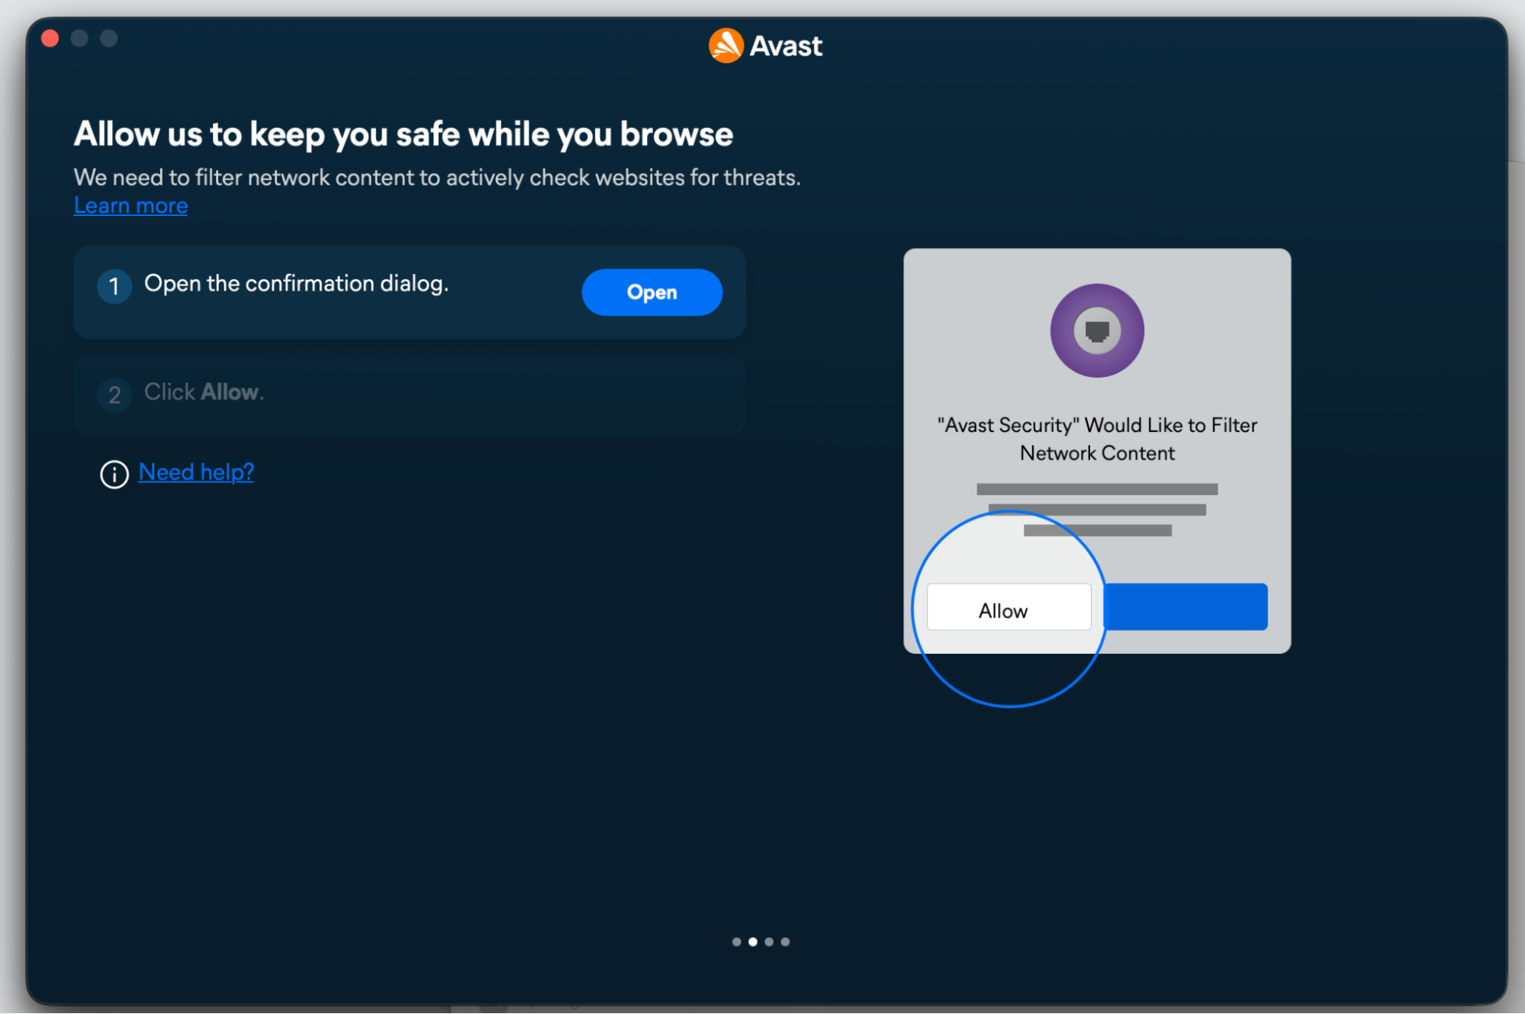Click the 'Would Like to Filter Network Content' text
The width and height of the screenshot is (1525, 1014).
[x=1097, y=439]
